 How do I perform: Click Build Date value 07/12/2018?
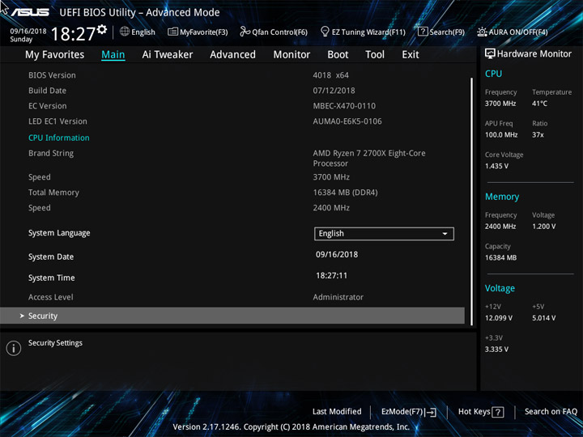pyautogui.click(x=334, y=91)
